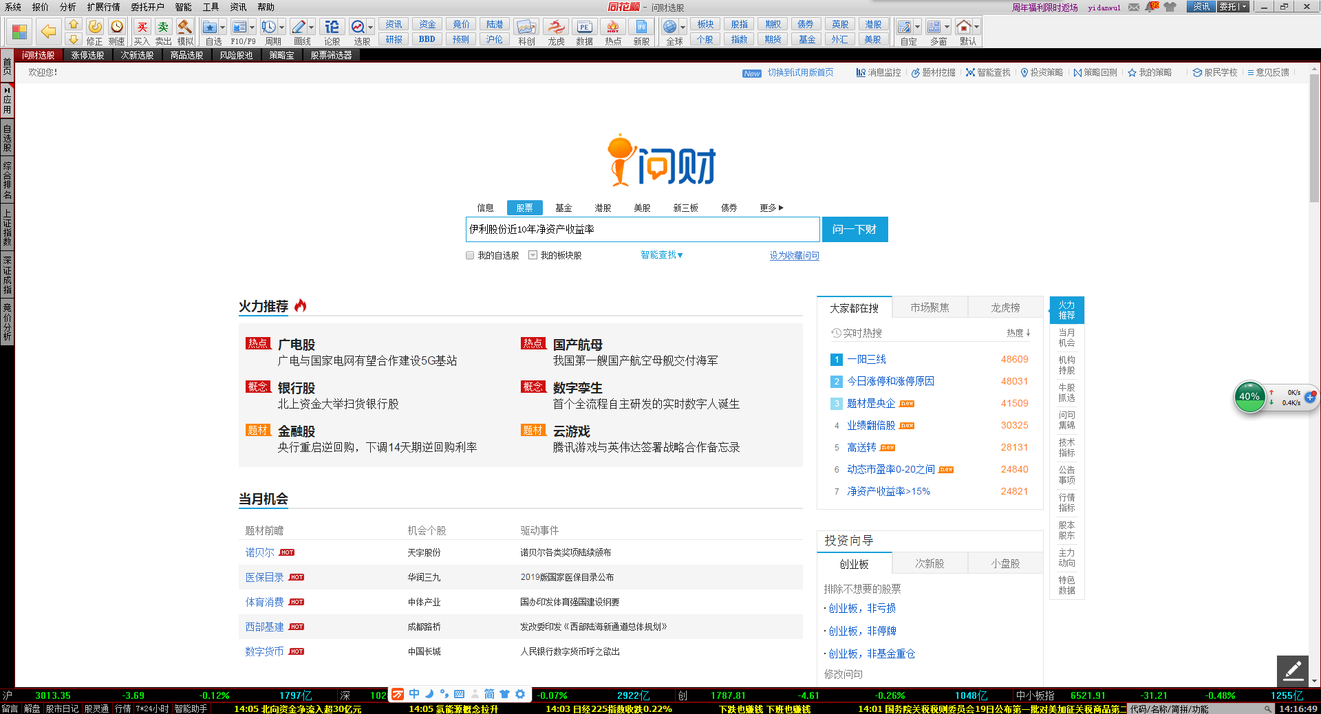Open the 龙虎 dragon icon

click(x=556, y=27)
